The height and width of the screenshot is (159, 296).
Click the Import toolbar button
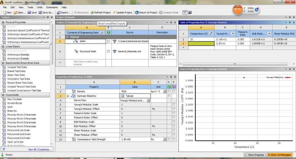tap(62, 12)
